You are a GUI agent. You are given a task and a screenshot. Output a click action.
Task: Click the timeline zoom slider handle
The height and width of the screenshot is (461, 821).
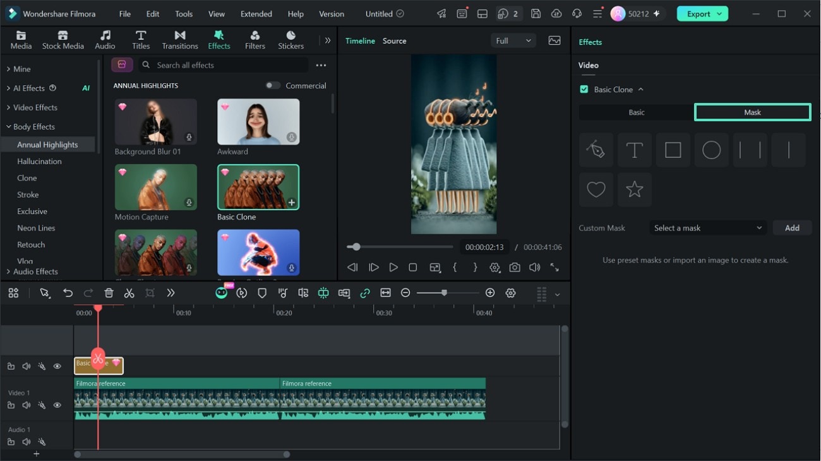click(x=445, y=293)
